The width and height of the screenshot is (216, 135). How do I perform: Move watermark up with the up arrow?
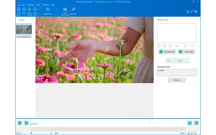(159, 46)
